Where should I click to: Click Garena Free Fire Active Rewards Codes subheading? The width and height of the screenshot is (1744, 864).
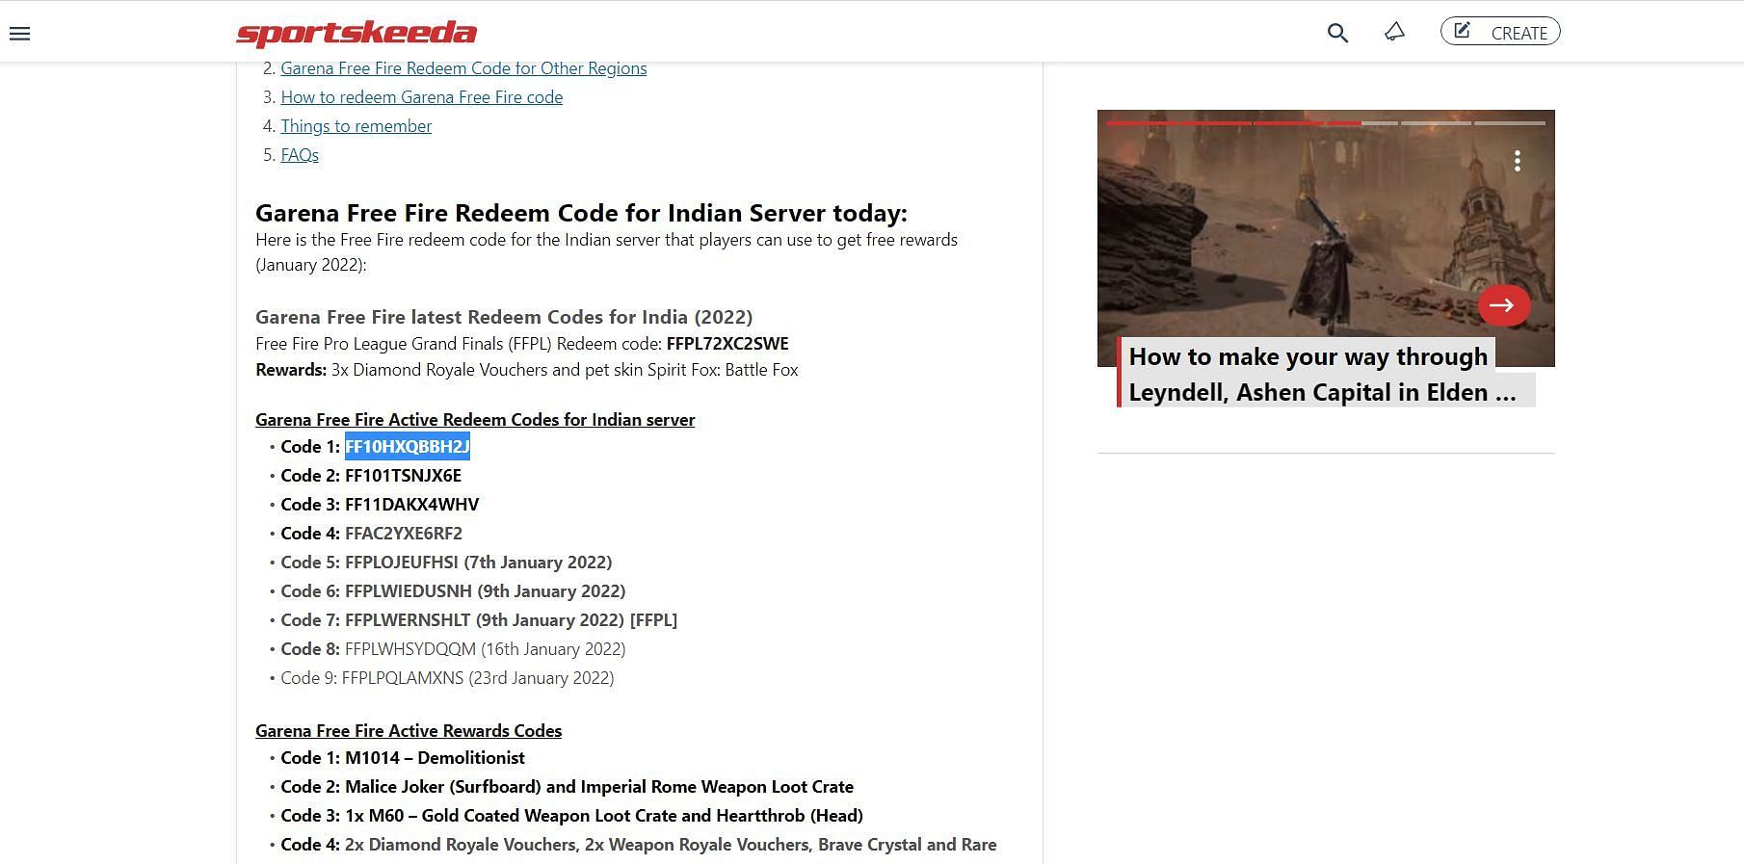[409, 731]
